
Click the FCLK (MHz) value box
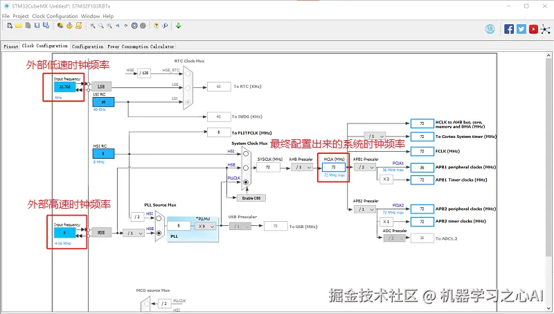click(422, 151)
